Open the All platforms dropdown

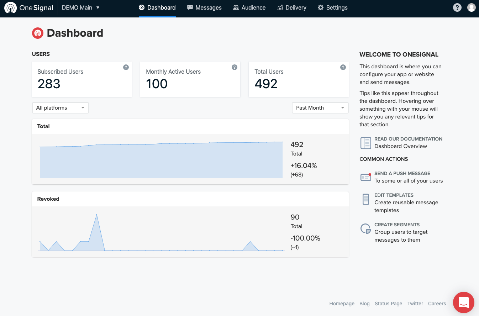coord(60,108)
